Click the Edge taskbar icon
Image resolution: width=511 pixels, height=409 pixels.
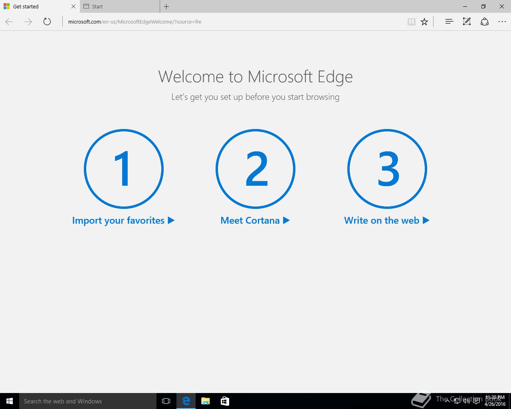[x=186, y=401]
